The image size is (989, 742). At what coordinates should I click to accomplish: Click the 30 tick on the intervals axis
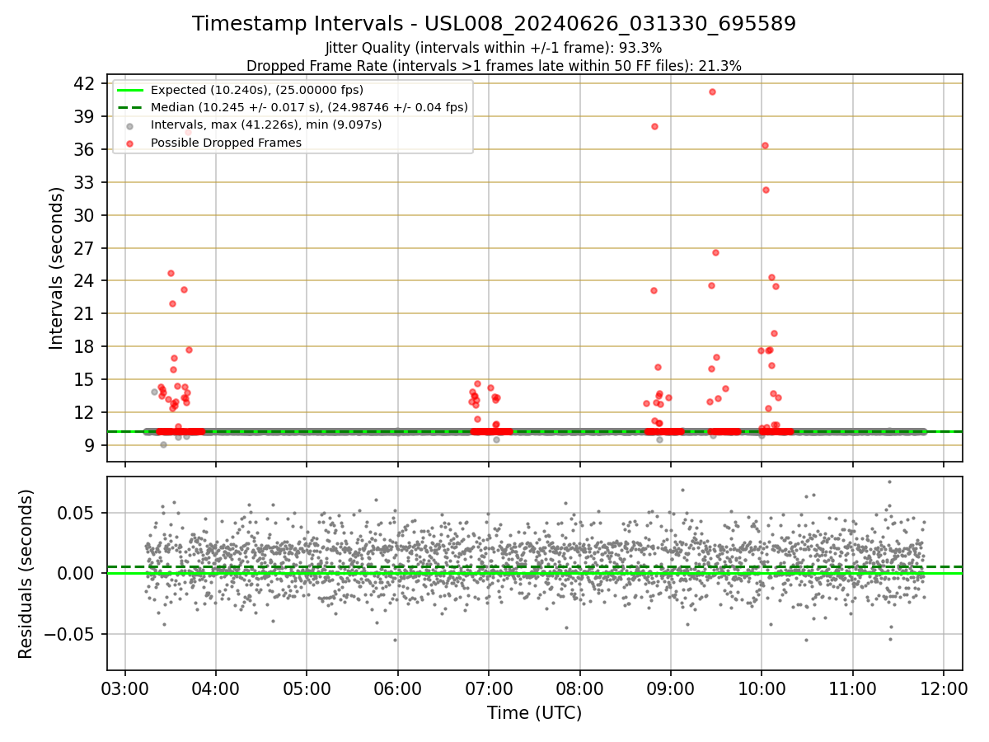pyautogui.click(x=84, y=215)
